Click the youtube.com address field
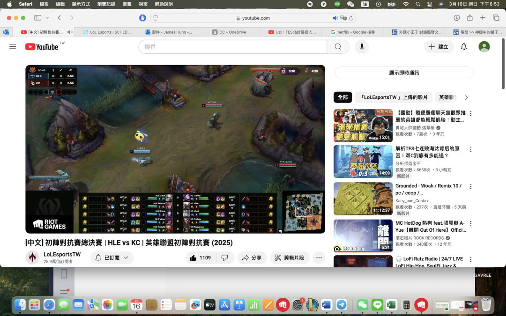The image size is (506, 316). (x=253, y=18)
